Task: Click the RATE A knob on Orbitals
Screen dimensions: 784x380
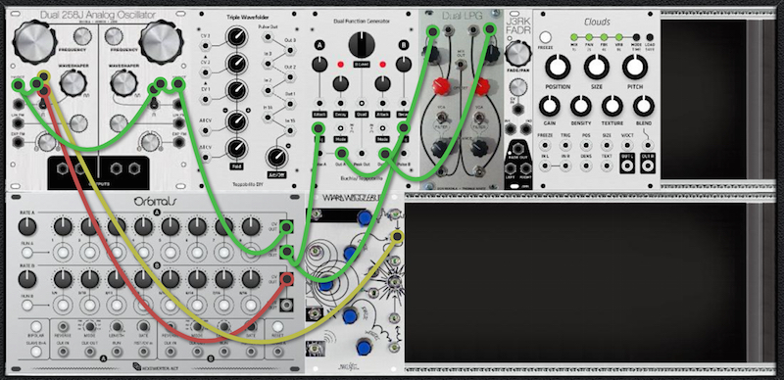Action: [27, 227]
